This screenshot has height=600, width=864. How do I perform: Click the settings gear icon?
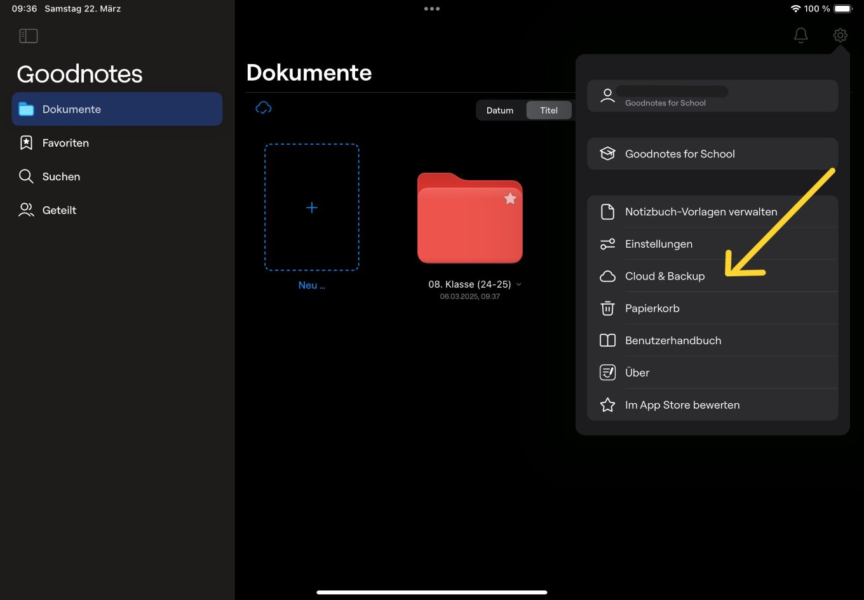(x=840, y=36)
